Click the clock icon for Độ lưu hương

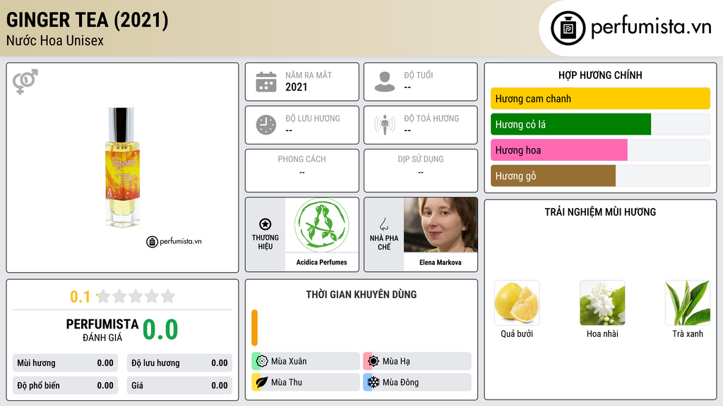click(266, 125)
